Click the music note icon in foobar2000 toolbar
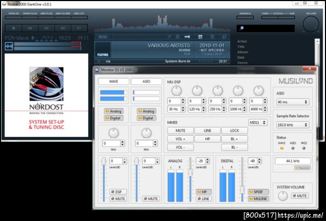 click(x=169, y=37)
